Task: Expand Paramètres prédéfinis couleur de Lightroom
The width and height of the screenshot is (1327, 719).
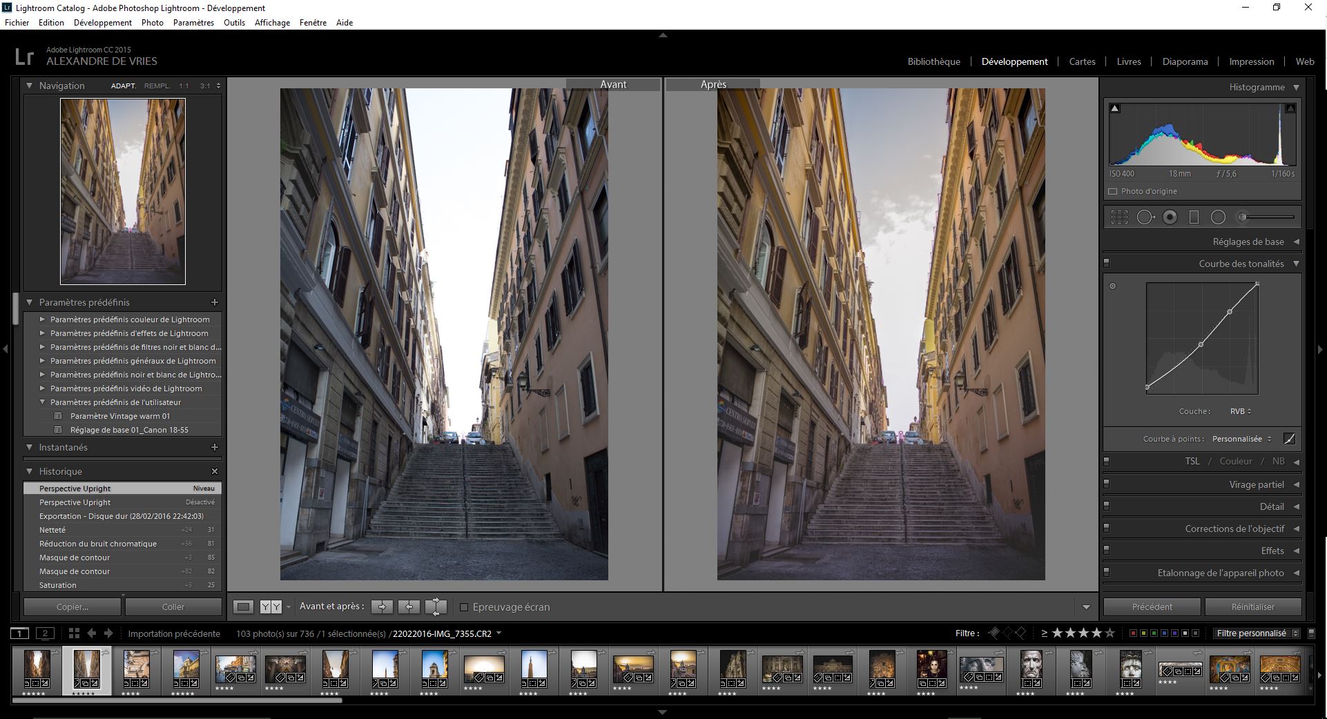Action: click(43, 319)
